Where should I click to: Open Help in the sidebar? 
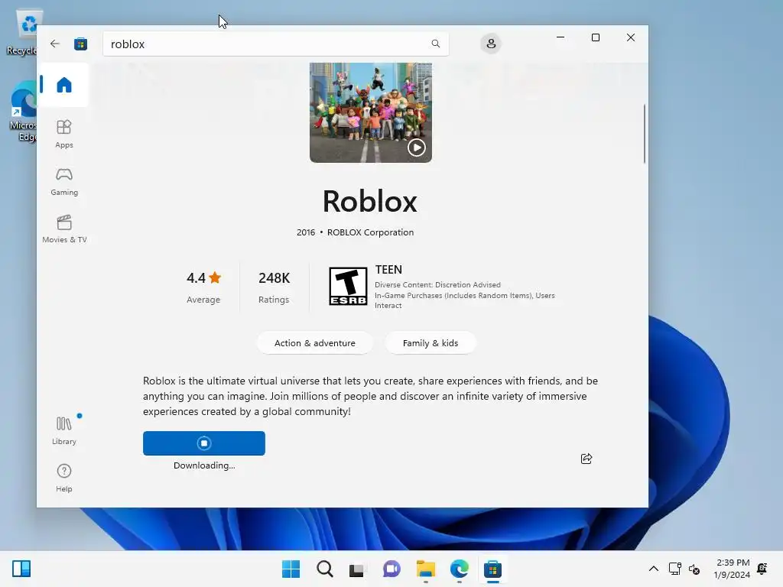tap(64, 478)
